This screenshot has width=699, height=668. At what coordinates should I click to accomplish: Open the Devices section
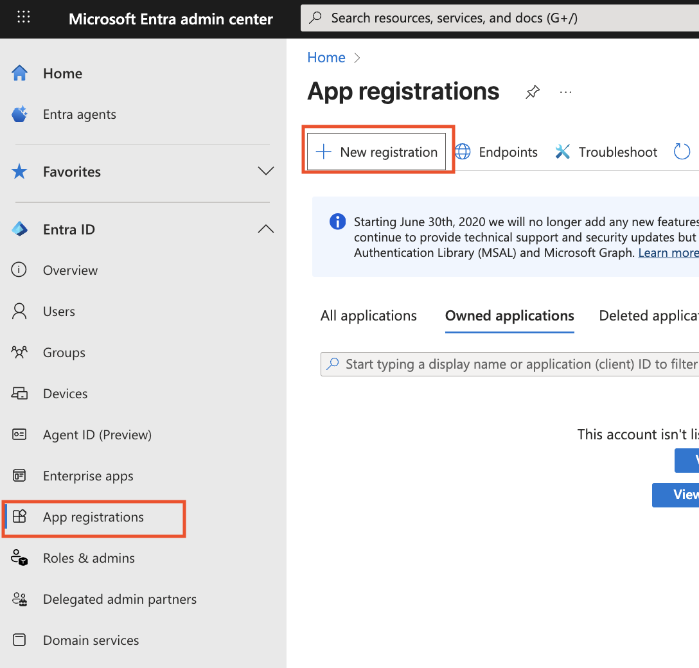tap(20, 393)
